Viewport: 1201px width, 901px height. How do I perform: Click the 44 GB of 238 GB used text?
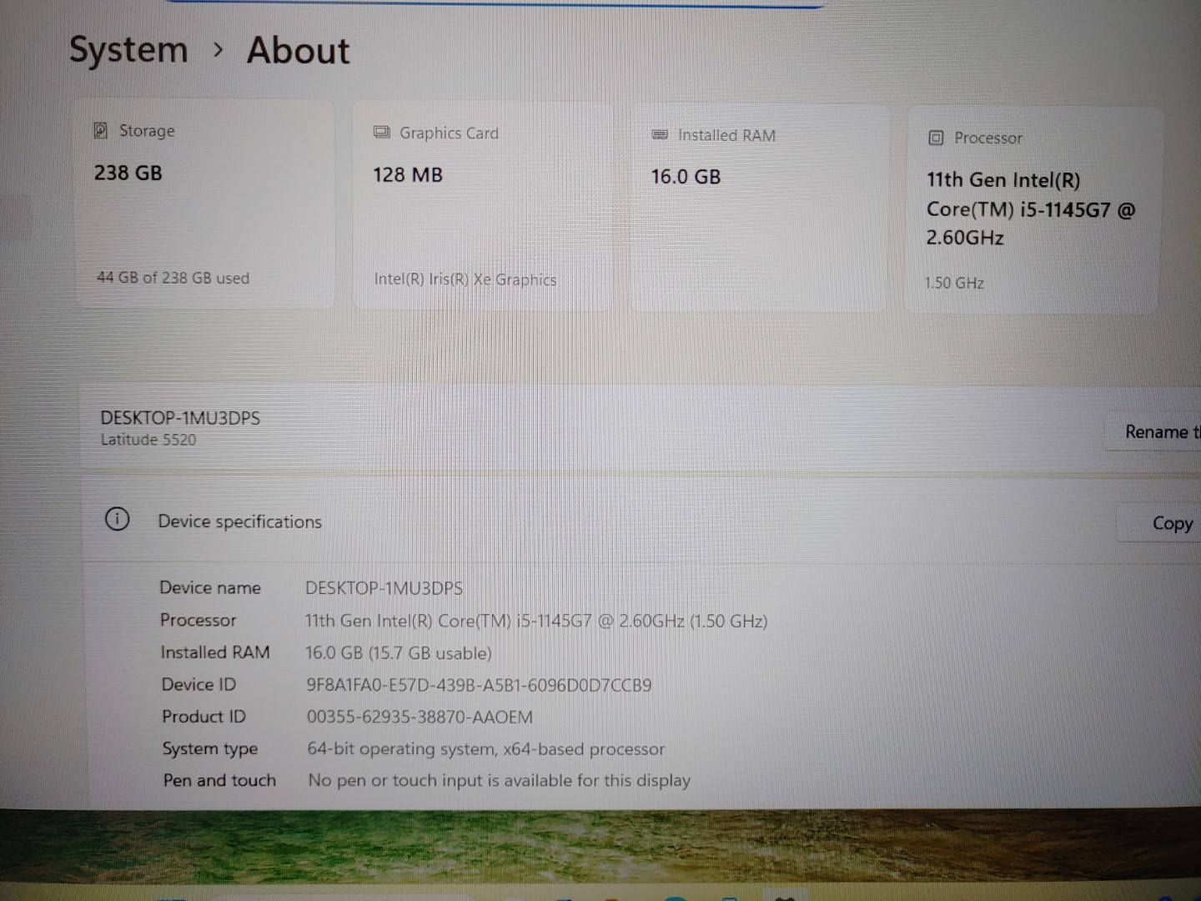click(173, 278)
